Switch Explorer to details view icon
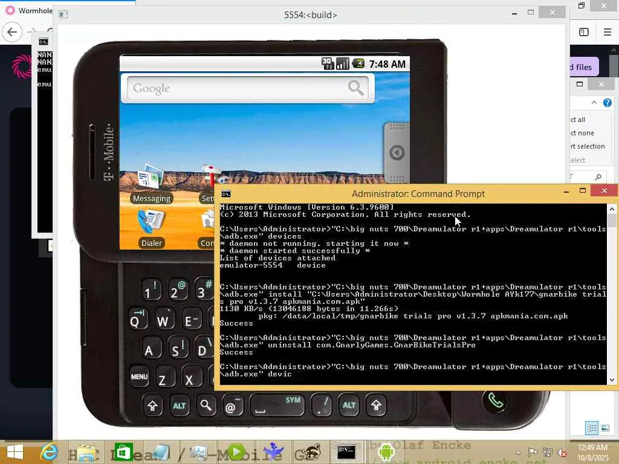 click(591, 428)
